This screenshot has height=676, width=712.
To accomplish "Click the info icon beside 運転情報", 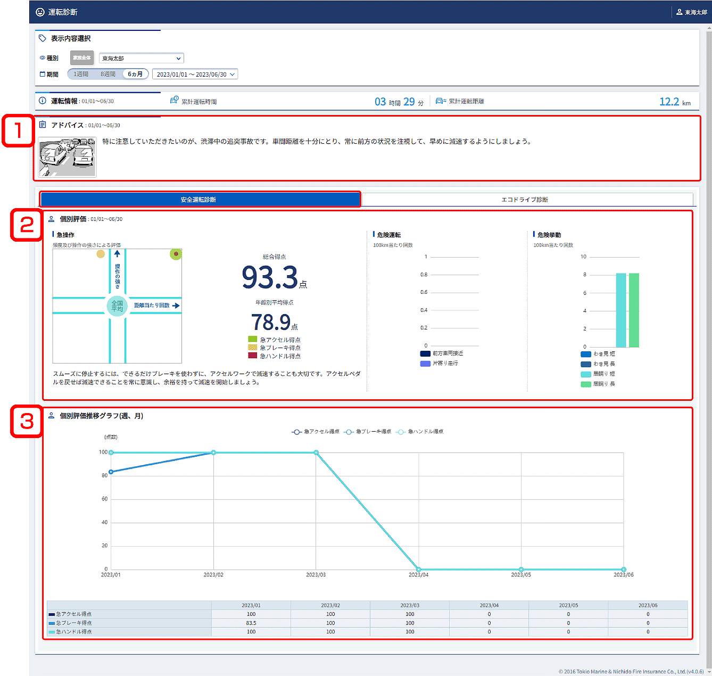I will 43,101.
